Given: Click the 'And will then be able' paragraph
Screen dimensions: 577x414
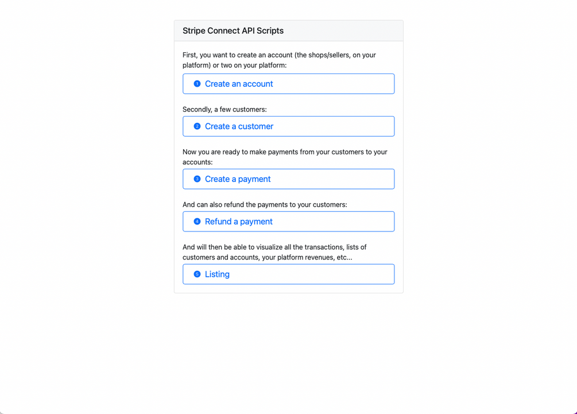Looking at the screenshot, I should [274, 252].
